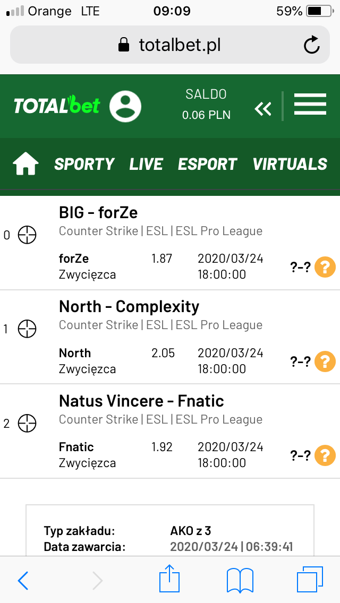Click orange question mark for North bet
This screenshot has height=603, width=340.
tap(325, 361)
